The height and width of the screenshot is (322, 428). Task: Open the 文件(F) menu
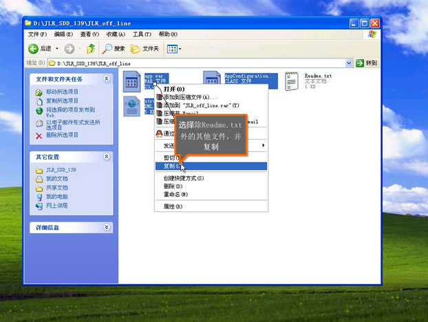37,34
